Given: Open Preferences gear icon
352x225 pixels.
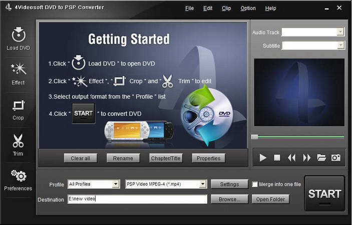Looking at the screenshot, I should (x=19, y=180).
